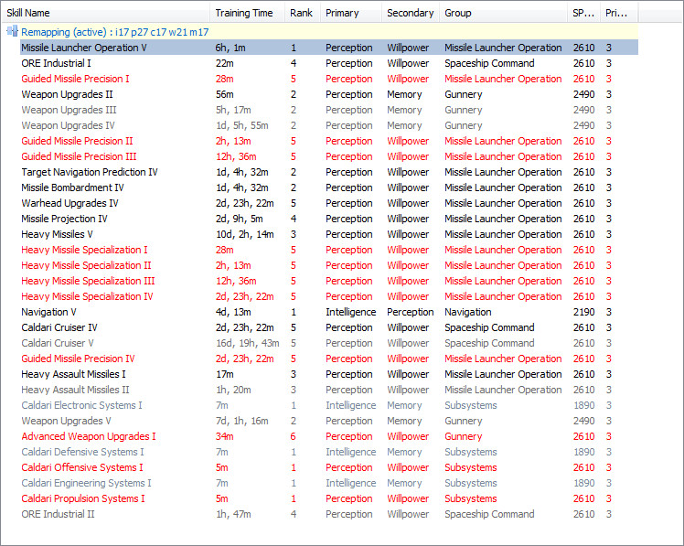Click training time 4d, 13m

coord(233,313)
